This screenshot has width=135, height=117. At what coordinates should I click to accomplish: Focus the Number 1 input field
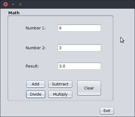[79, 28]
